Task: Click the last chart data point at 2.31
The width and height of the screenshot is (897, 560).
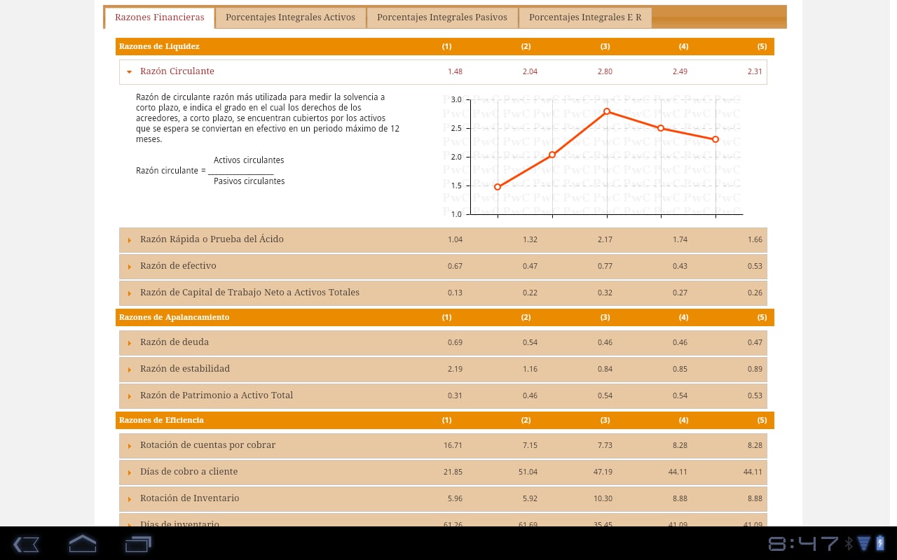Action: [715, 139]
